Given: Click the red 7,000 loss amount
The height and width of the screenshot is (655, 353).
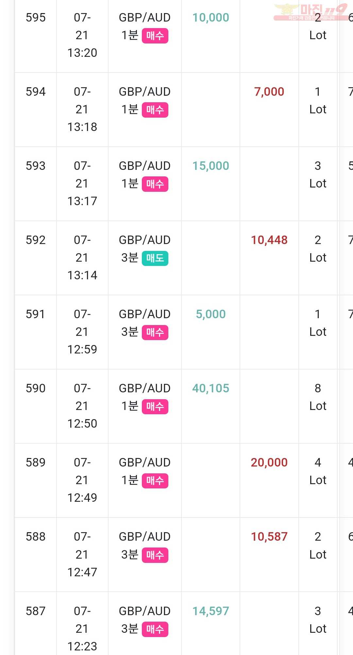Looking at the screenshot, I should coord(269,91).
